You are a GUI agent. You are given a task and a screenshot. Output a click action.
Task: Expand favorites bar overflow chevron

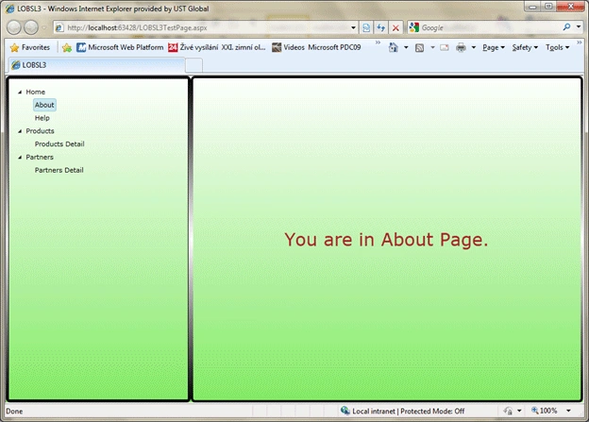378,42
